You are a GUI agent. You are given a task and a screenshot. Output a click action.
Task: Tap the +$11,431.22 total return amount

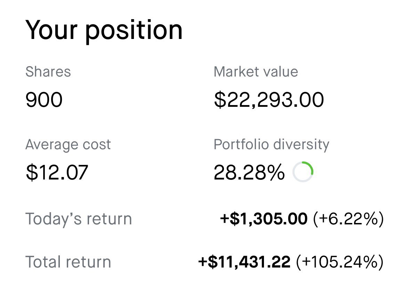[244, 262]
